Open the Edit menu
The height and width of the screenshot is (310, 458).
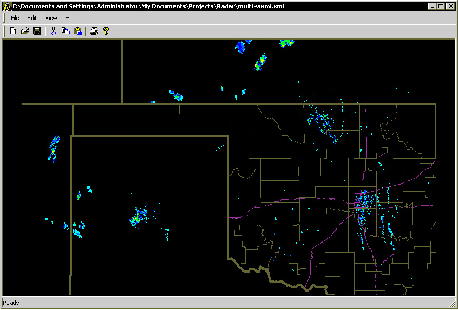coord(32,17)
